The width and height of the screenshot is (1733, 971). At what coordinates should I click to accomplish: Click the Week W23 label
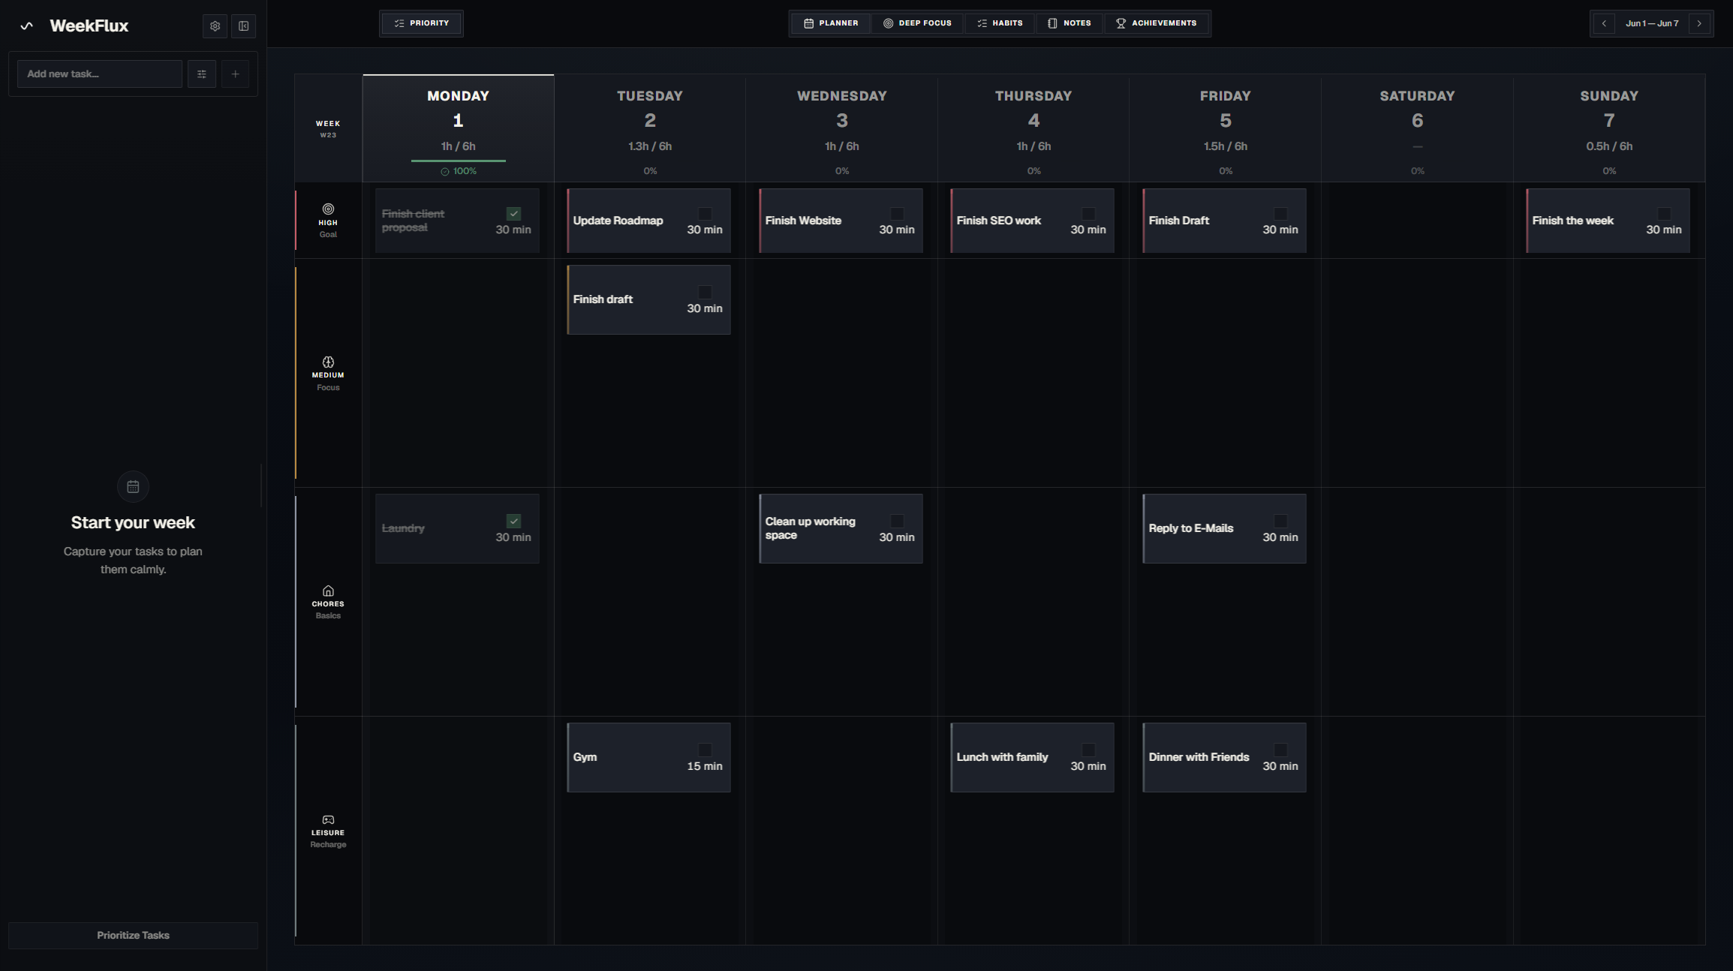coord(328,128)
